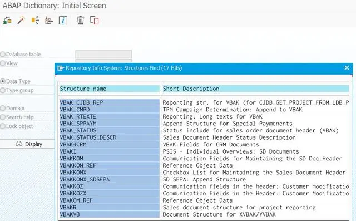
Task: Select structure VBAK_CMPD
Action: click(110, 110)
